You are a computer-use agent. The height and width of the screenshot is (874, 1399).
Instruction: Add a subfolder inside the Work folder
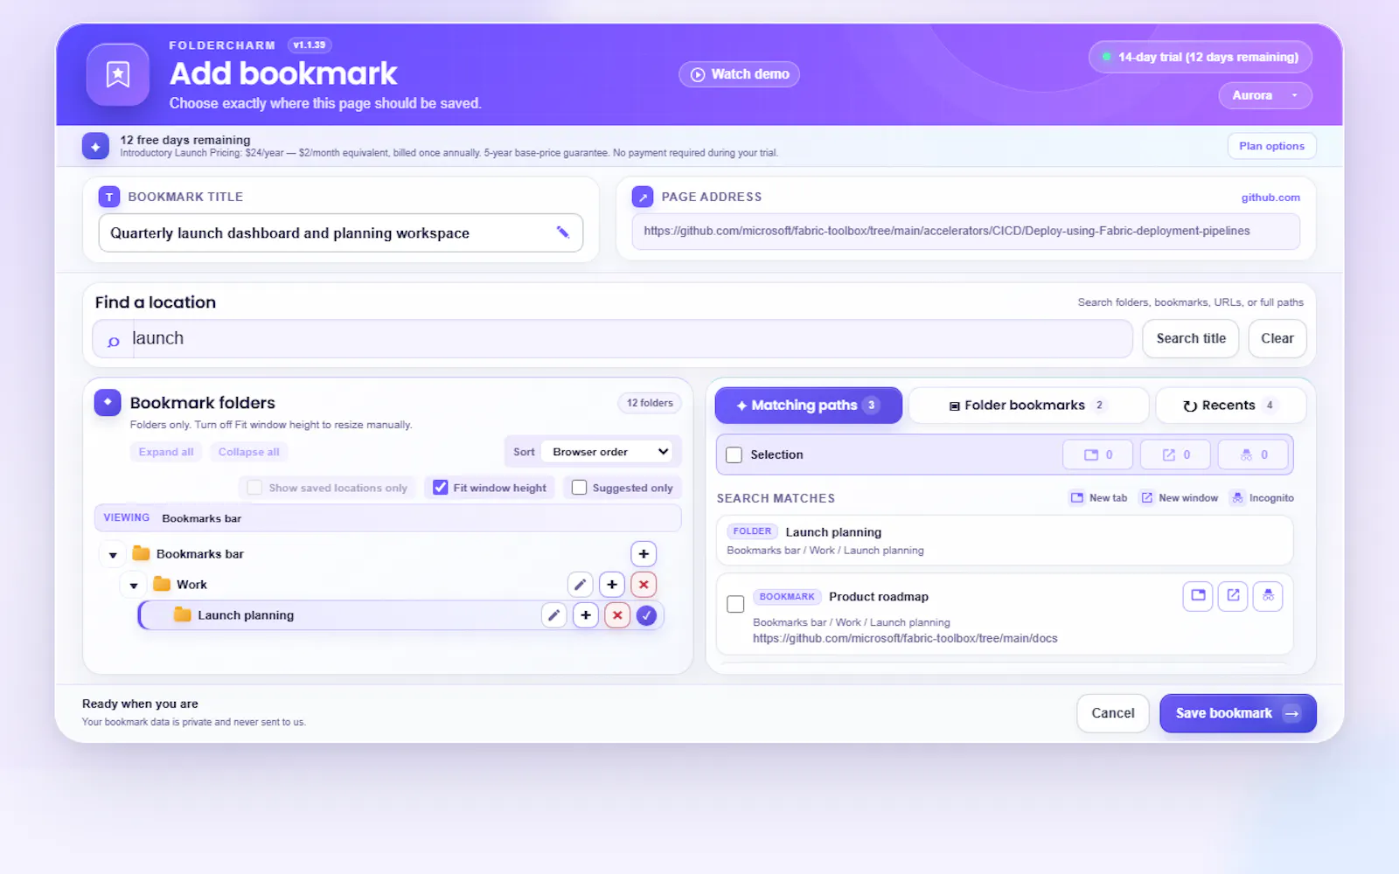(x=612, y=585)
